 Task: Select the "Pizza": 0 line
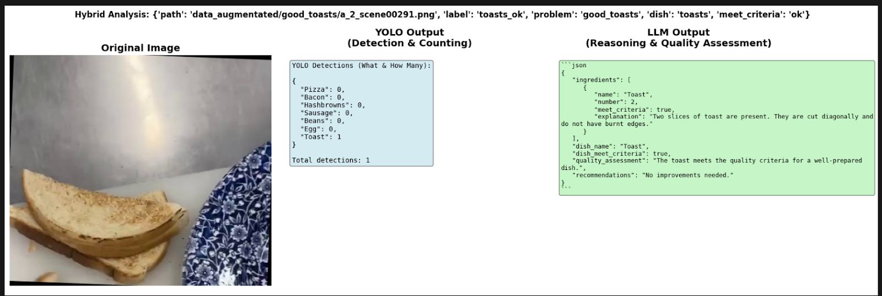tap(322, 89)
